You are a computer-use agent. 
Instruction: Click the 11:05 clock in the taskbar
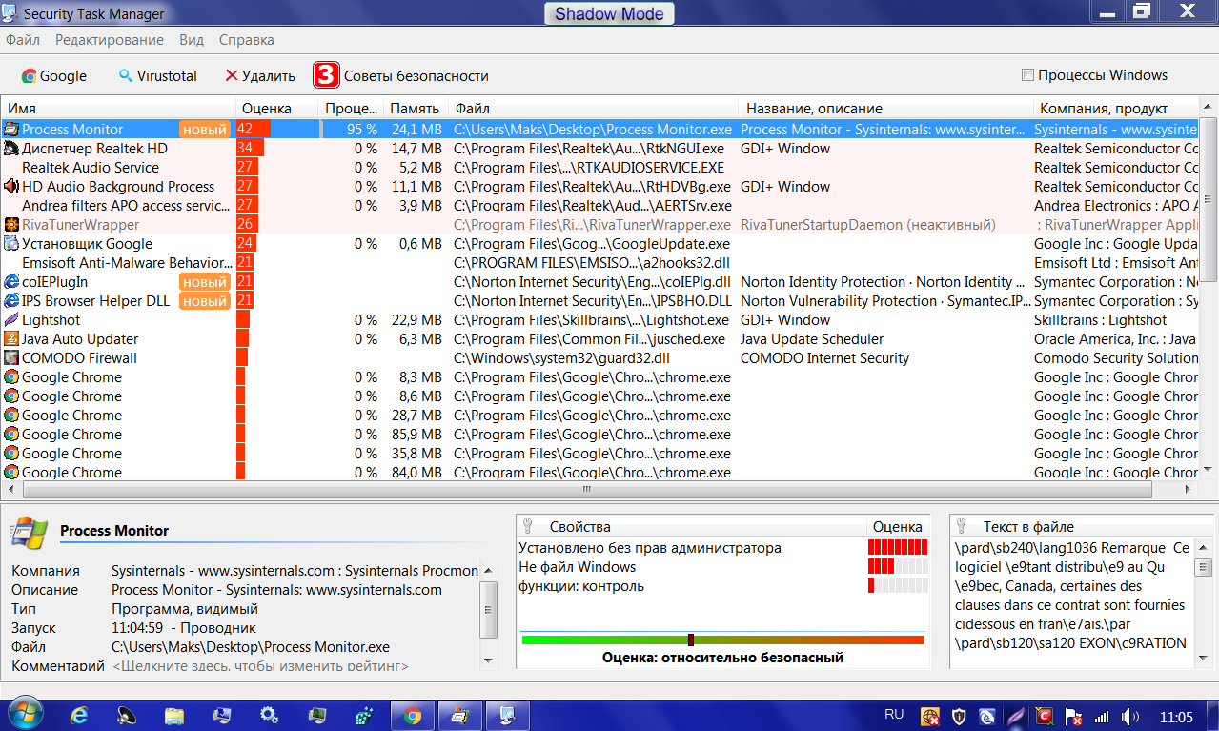coord(1176,716)
